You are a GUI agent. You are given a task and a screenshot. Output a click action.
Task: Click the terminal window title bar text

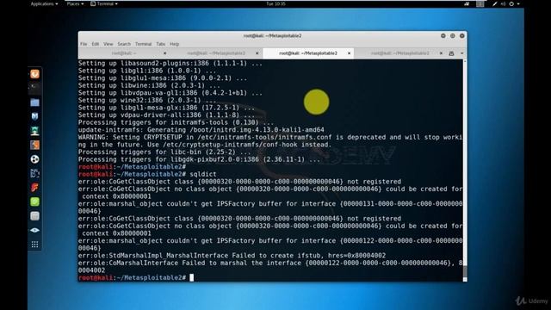click(272, 36)
